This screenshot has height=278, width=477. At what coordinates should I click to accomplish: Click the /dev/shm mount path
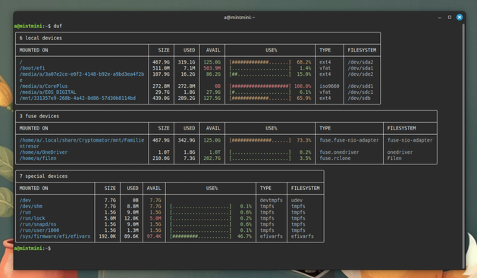tap(31, 206)
